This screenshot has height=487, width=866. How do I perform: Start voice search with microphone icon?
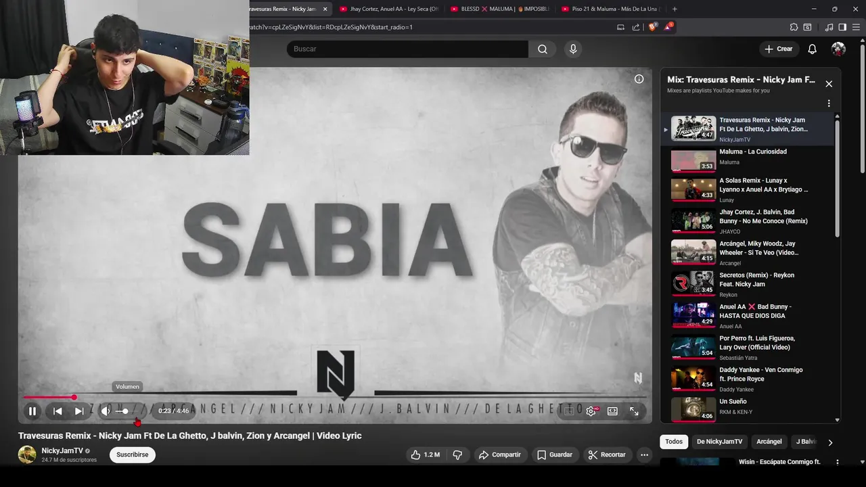pyautogui.click(x=573, y=49)
